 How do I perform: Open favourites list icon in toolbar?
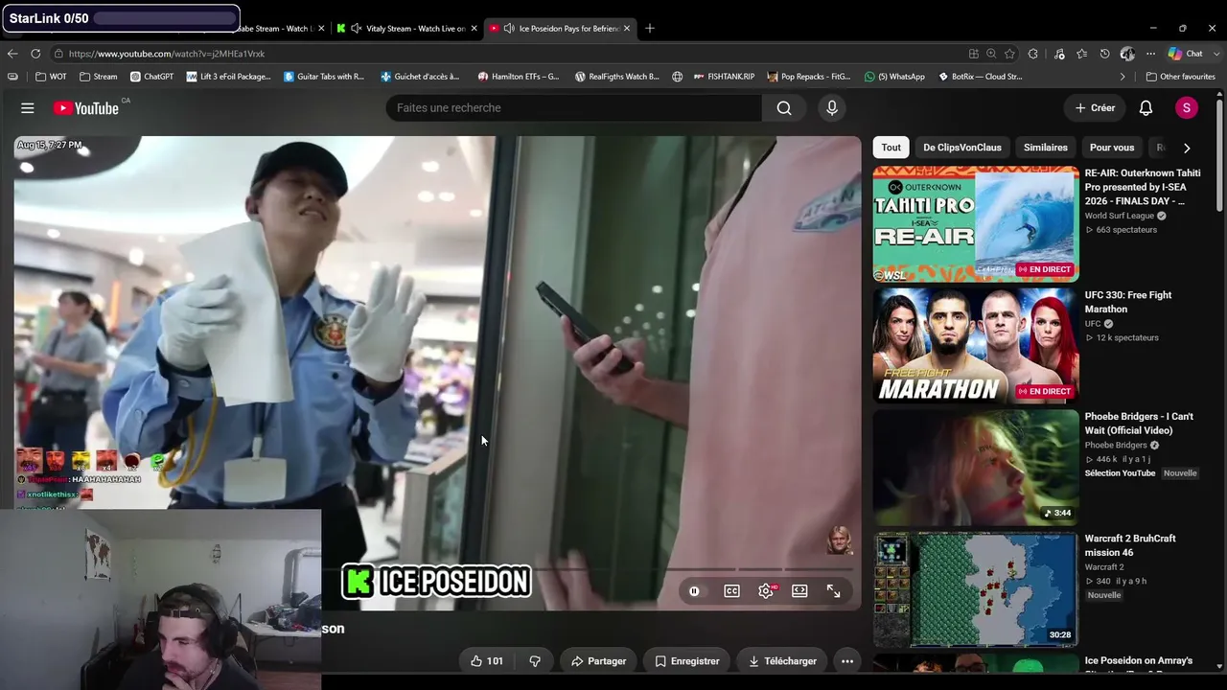tap(1082, 54)
